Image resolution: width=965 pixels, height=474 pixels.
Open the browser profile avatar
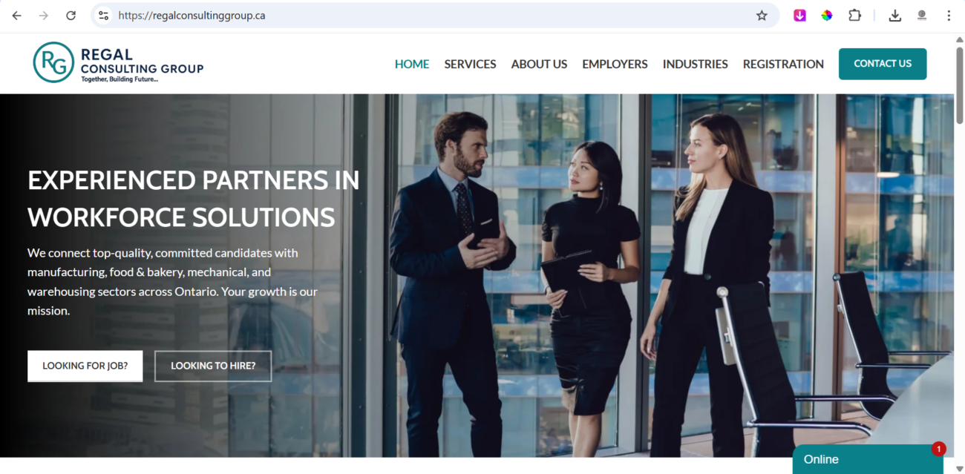click(922, 16)
